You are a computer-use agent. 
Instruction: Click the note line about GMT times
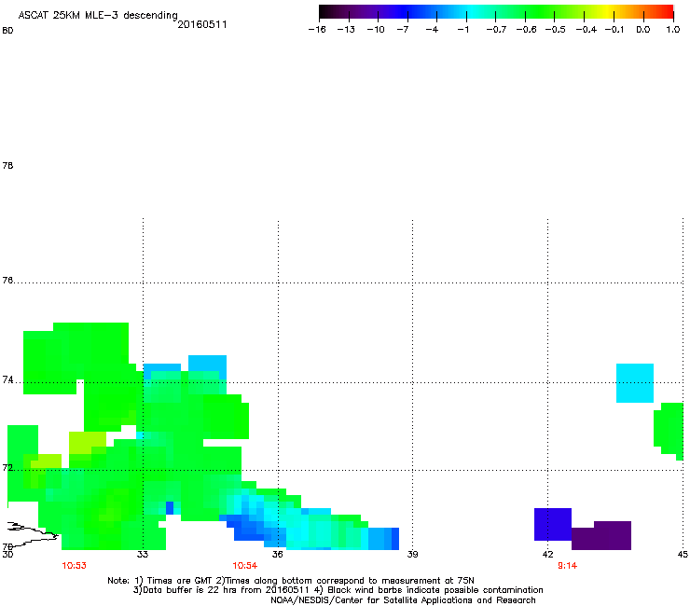point(291,581)
